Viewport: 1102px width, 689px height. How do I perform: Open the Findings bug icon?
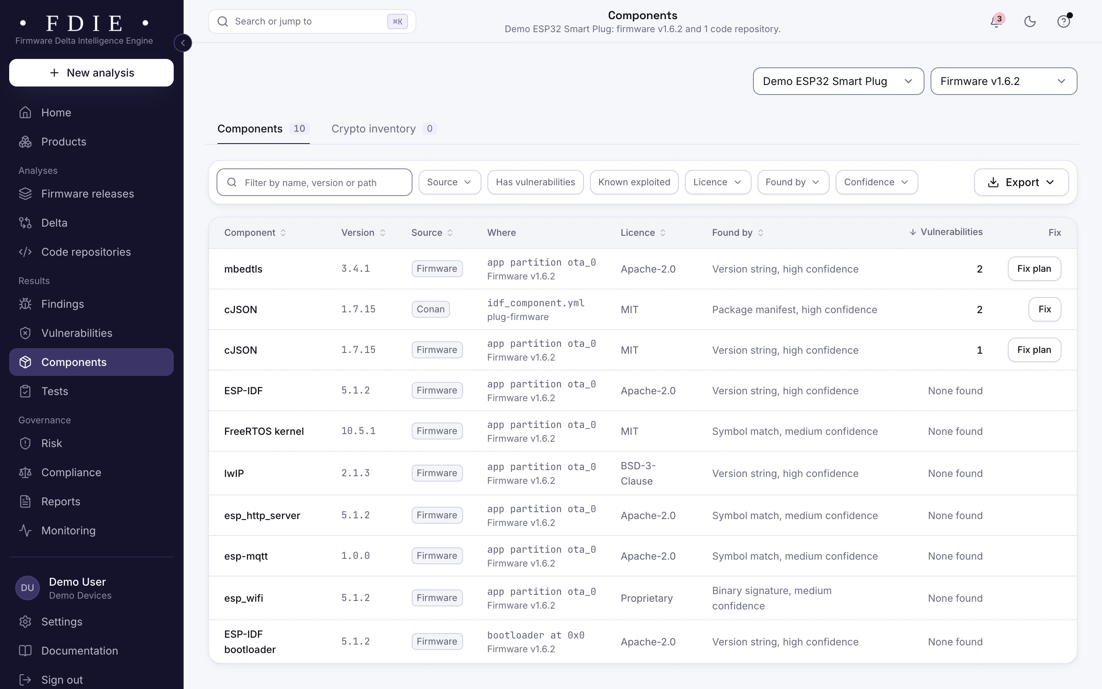pos(26,304)
